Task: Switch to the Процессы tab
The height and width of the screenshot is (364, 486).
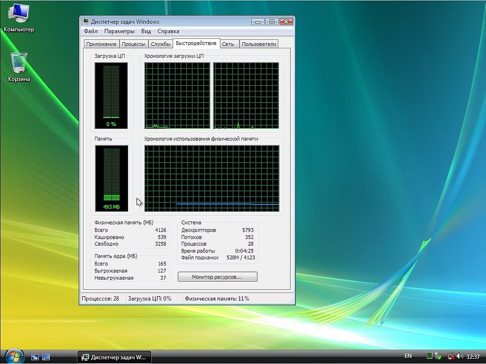Action: point(133,44)
